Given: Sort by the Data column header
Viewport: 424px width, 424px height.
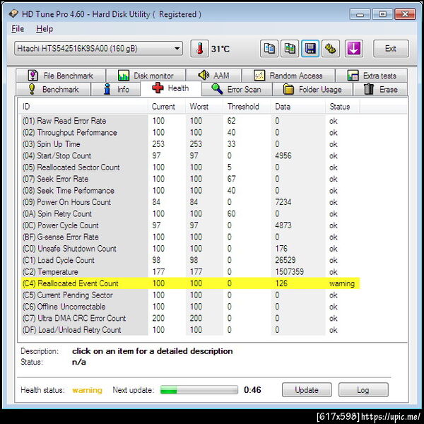Looking at the screenshot, I should point(298,107).
